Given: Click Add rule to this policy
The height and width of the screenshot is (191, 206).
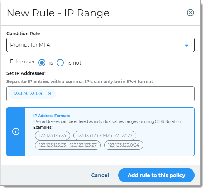Looking at the screenshot, I should click(156, 175).
